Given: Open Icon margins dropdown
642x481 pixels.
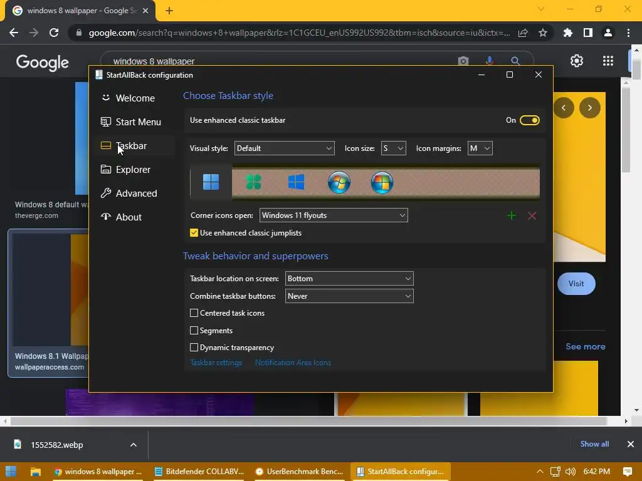Looking at the screenshot, I should click(480, 148).
